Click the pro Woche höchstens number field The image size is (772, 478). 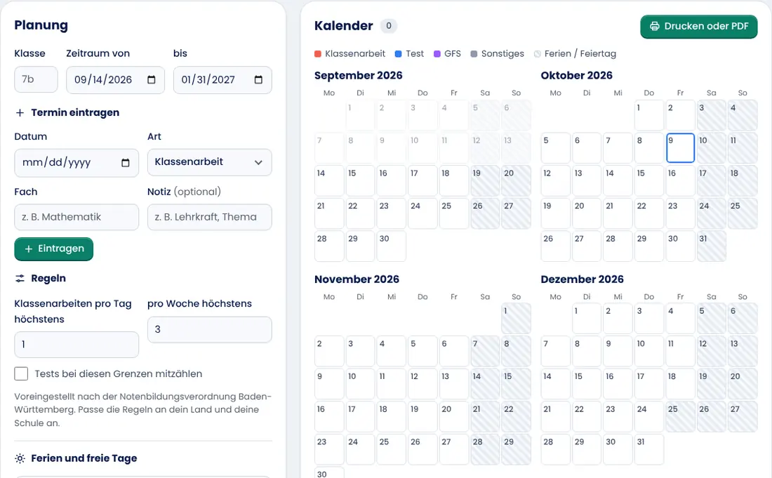[210, 329]
